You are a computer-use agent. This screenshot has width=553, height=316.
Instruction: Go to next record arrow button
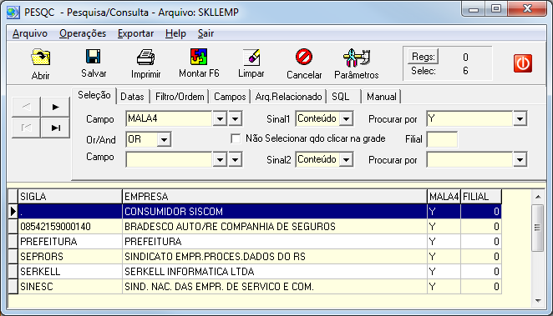55,107
